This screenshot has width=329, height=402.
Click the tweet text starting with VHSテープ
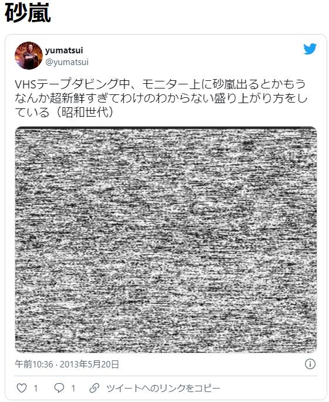pyautogui.click(x=161, y=98)
